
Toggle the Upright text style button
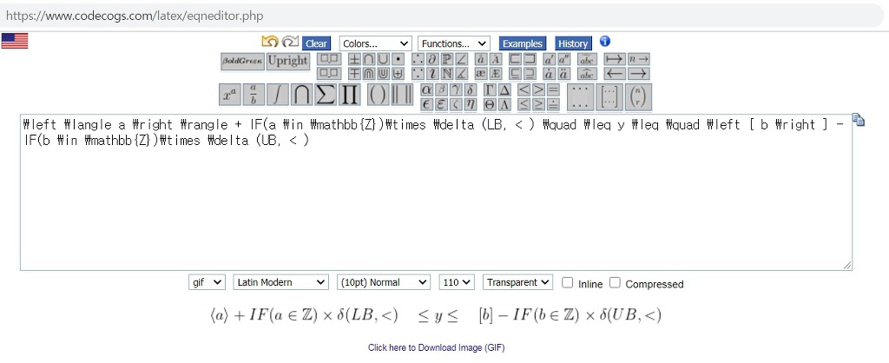coord(287,61)
